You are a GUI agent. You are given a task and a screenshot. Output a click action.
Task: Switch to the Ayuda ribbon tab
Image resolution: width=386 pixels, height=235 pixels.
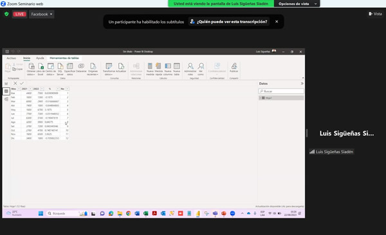(40, 58)
